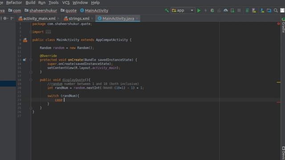Click override gutter icon beside onCreate

24,60
